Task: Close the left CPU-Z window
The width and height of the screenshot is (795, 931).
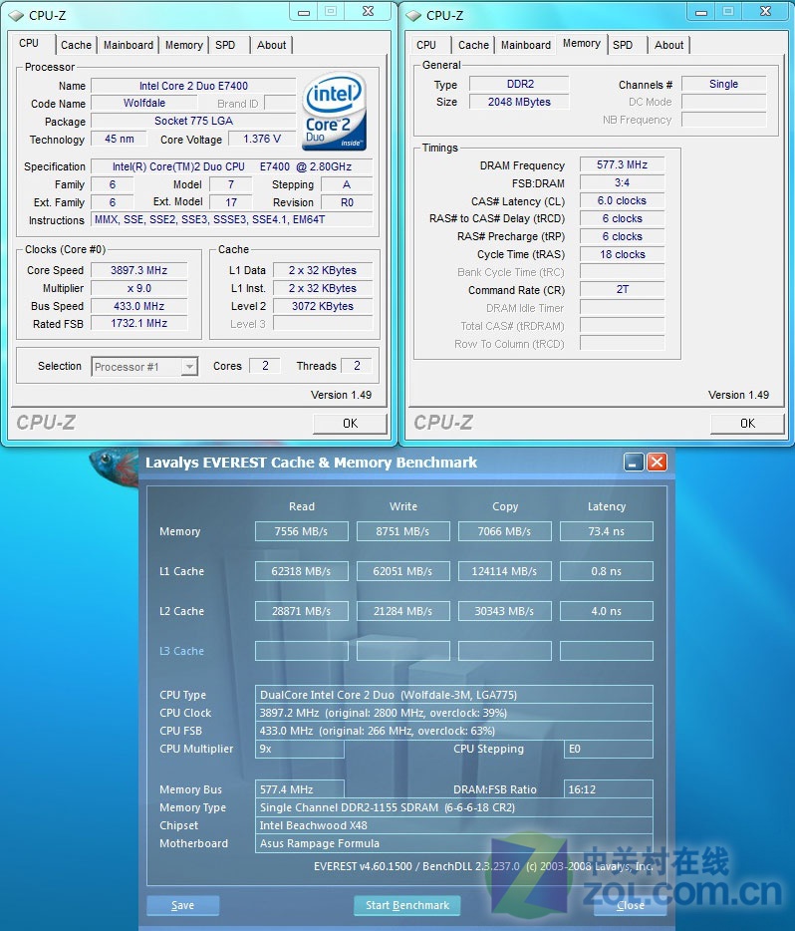Action: [369, 12]
